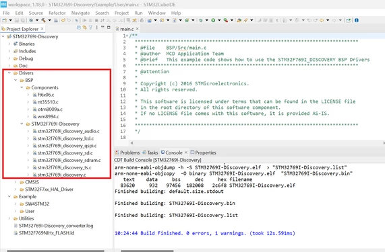
Task: Click the Project Explorer horizontal scrollbar
Action: click(55, 251)
